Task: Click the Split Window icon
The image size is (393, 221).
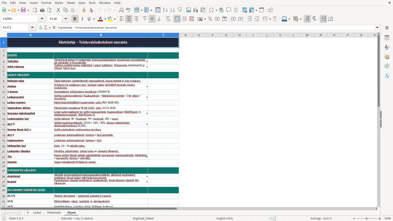Action: (261, 10)
